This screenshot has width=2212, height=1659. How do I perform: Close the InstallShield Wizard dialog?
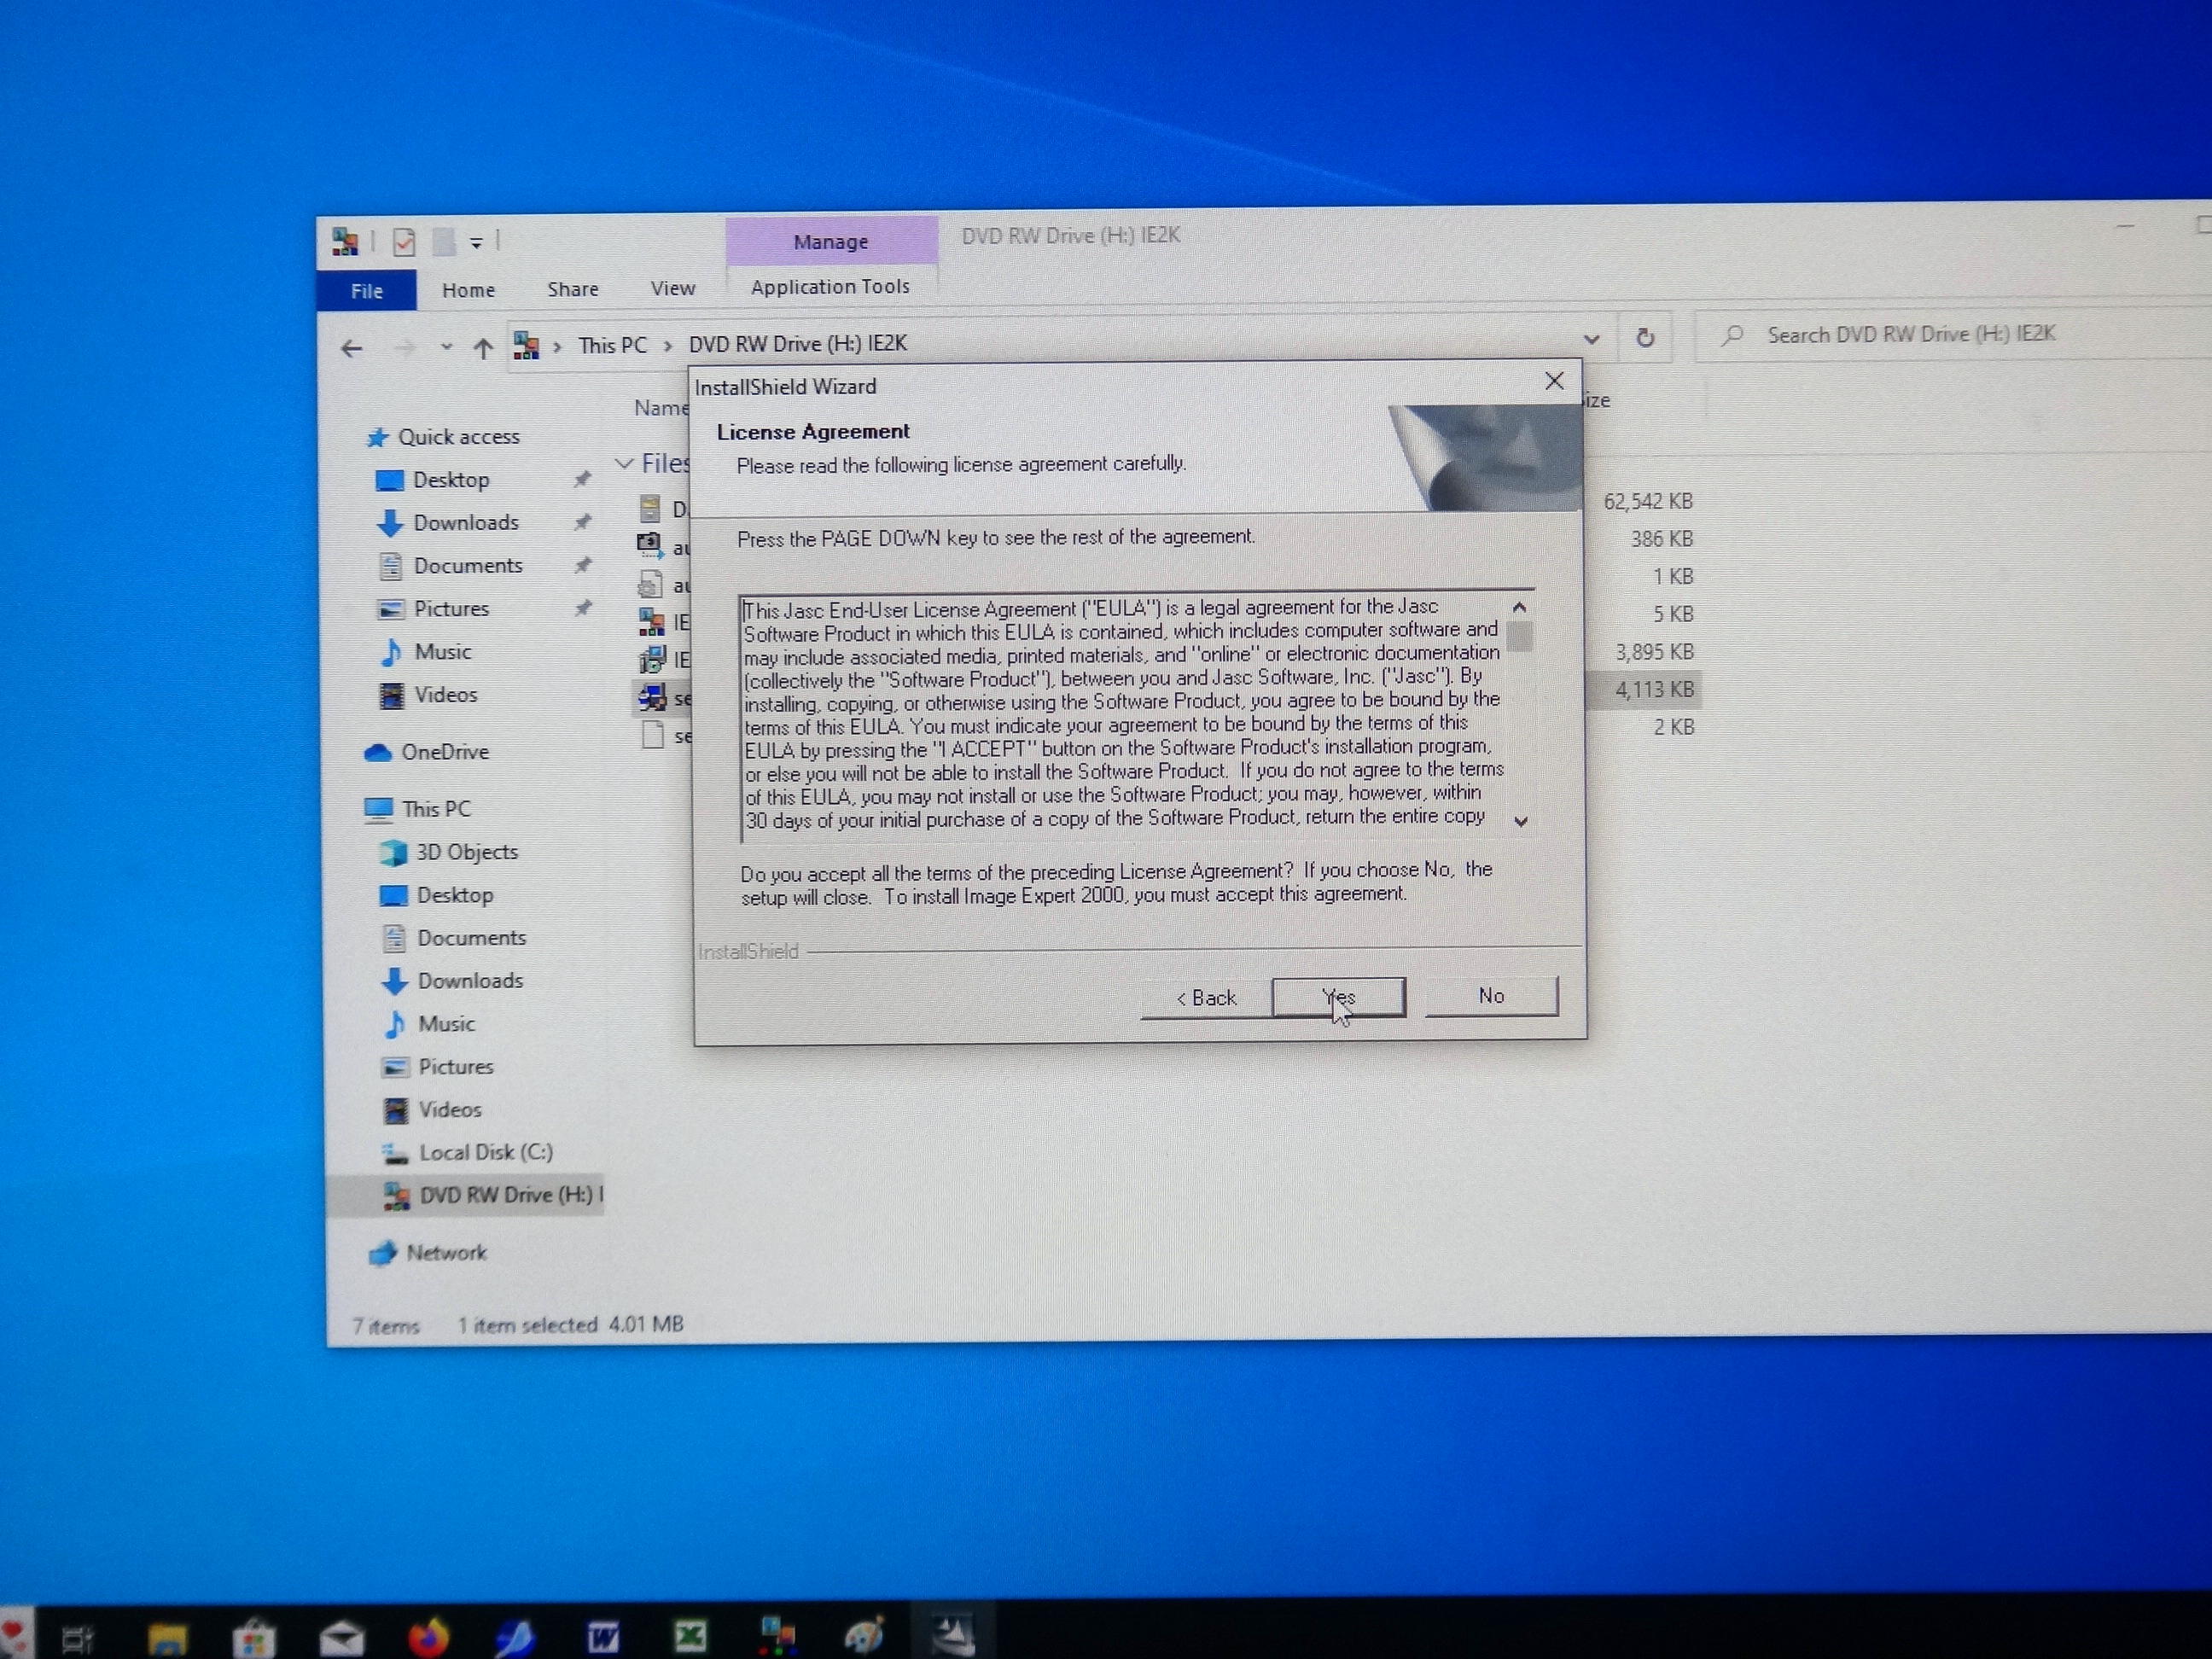[1554, 381]
